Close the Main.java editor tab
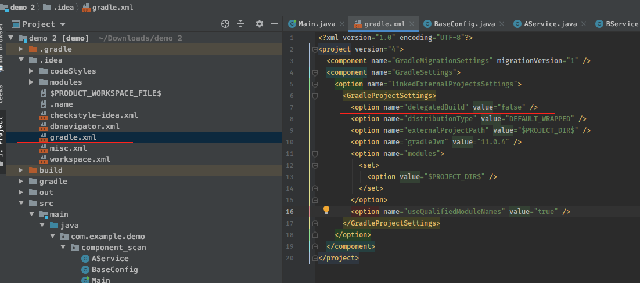 pos(341,24)
